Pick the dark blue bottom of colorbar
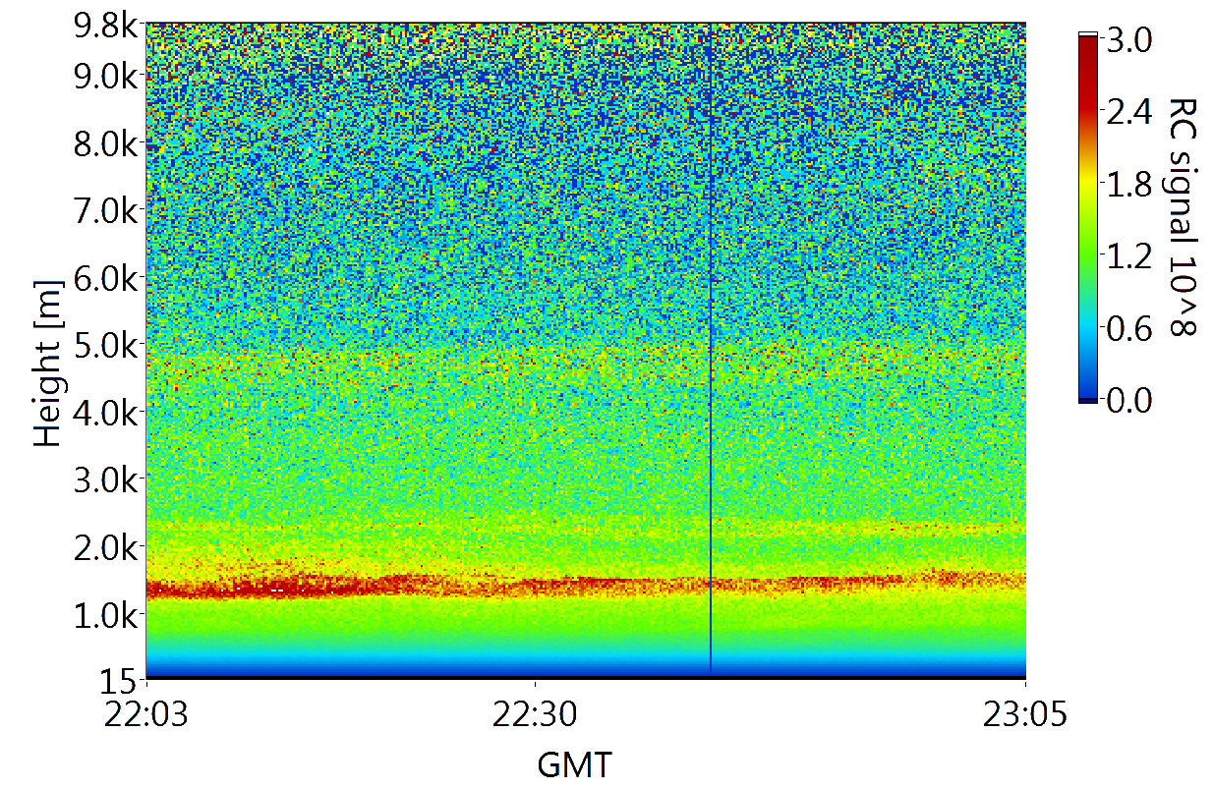 pos(1088,396)
